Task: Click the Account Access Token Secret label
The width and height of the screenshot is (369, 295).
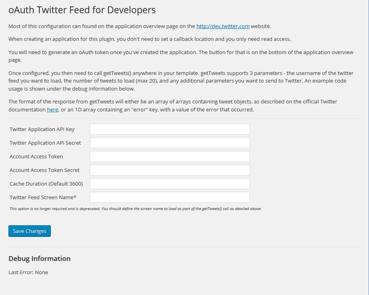Action: [44, 170]
